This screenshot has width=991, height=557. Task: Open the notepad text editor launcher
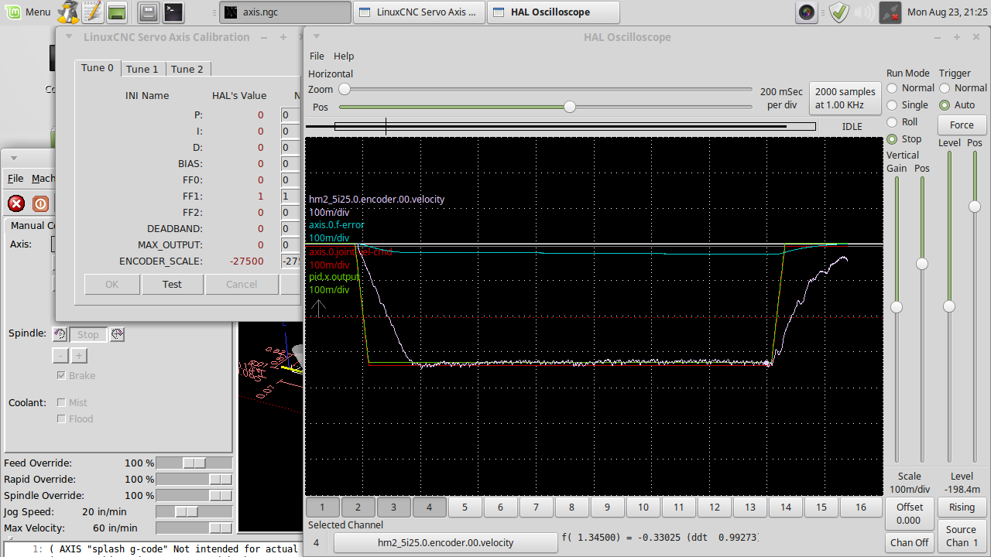(92, 12)
